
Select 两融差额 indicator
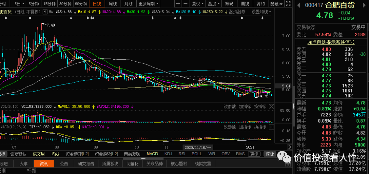(132, 154)
